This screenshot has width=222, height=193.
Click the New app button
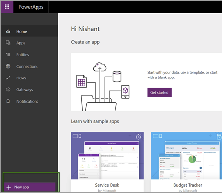(30, 187)
